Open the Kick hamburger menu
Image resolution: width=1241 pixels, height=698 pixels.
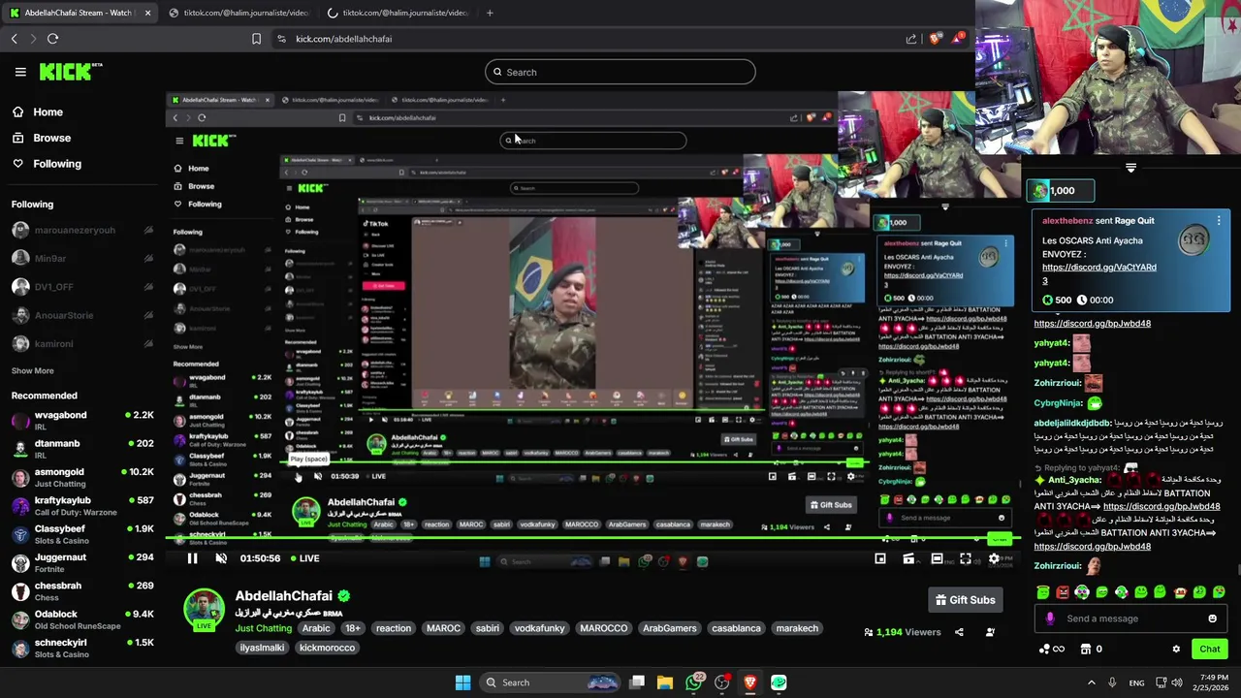coord(20,72)
